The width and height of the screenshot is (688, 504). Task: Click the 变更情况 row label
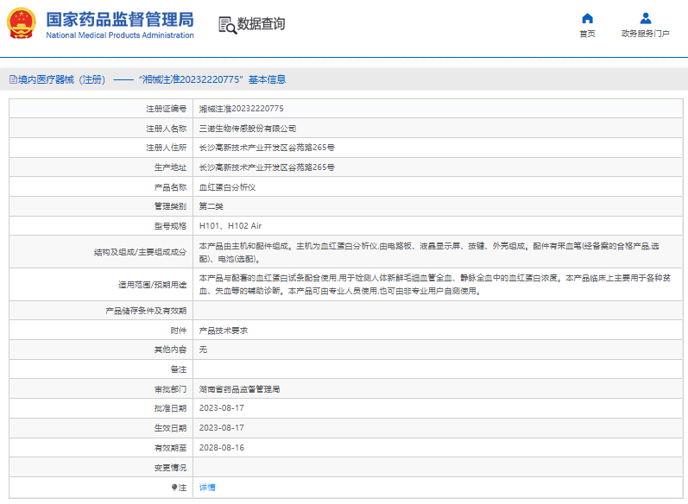[170, 468]
